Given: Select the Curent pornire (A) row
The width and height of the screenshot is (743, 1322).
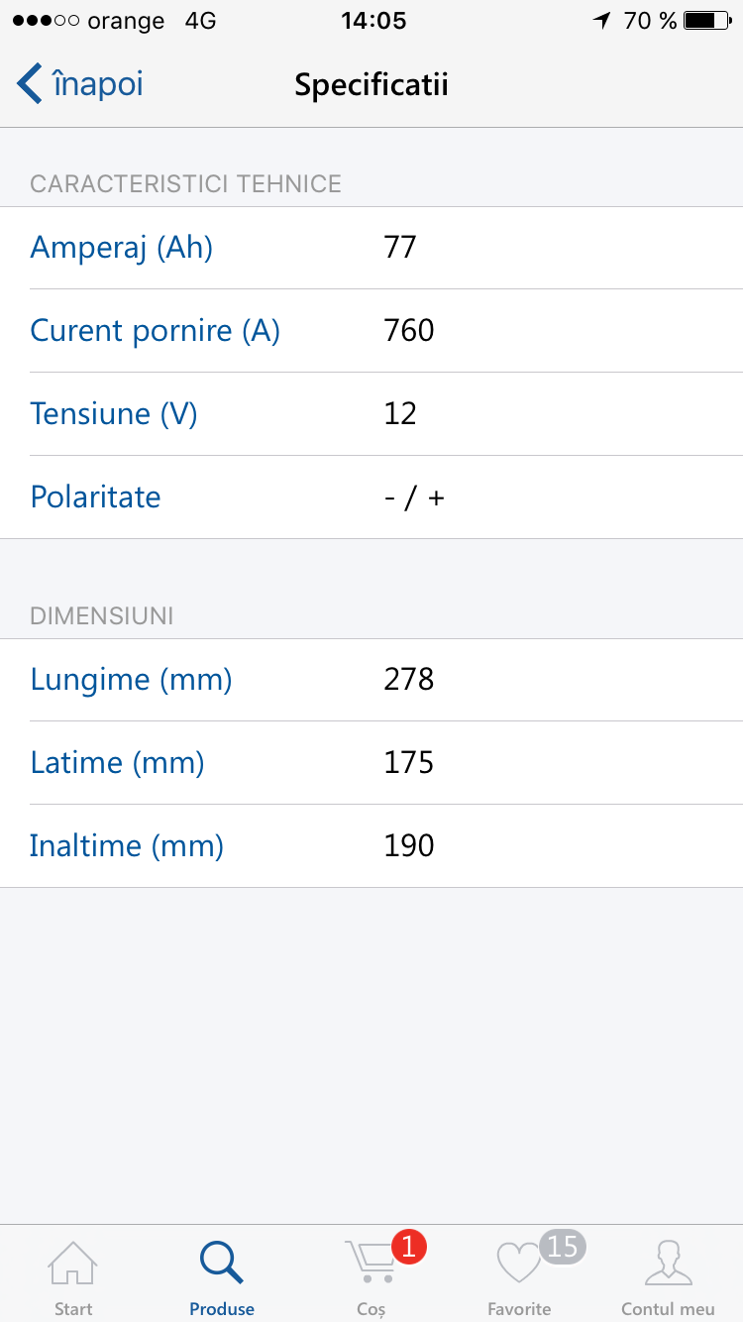Looking at the screenshot, I should (x=371, y=331).
